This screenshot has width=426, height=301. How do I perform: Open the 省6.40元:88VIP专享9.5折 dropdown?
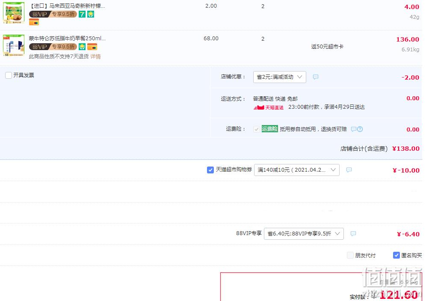tap(304, 234)
